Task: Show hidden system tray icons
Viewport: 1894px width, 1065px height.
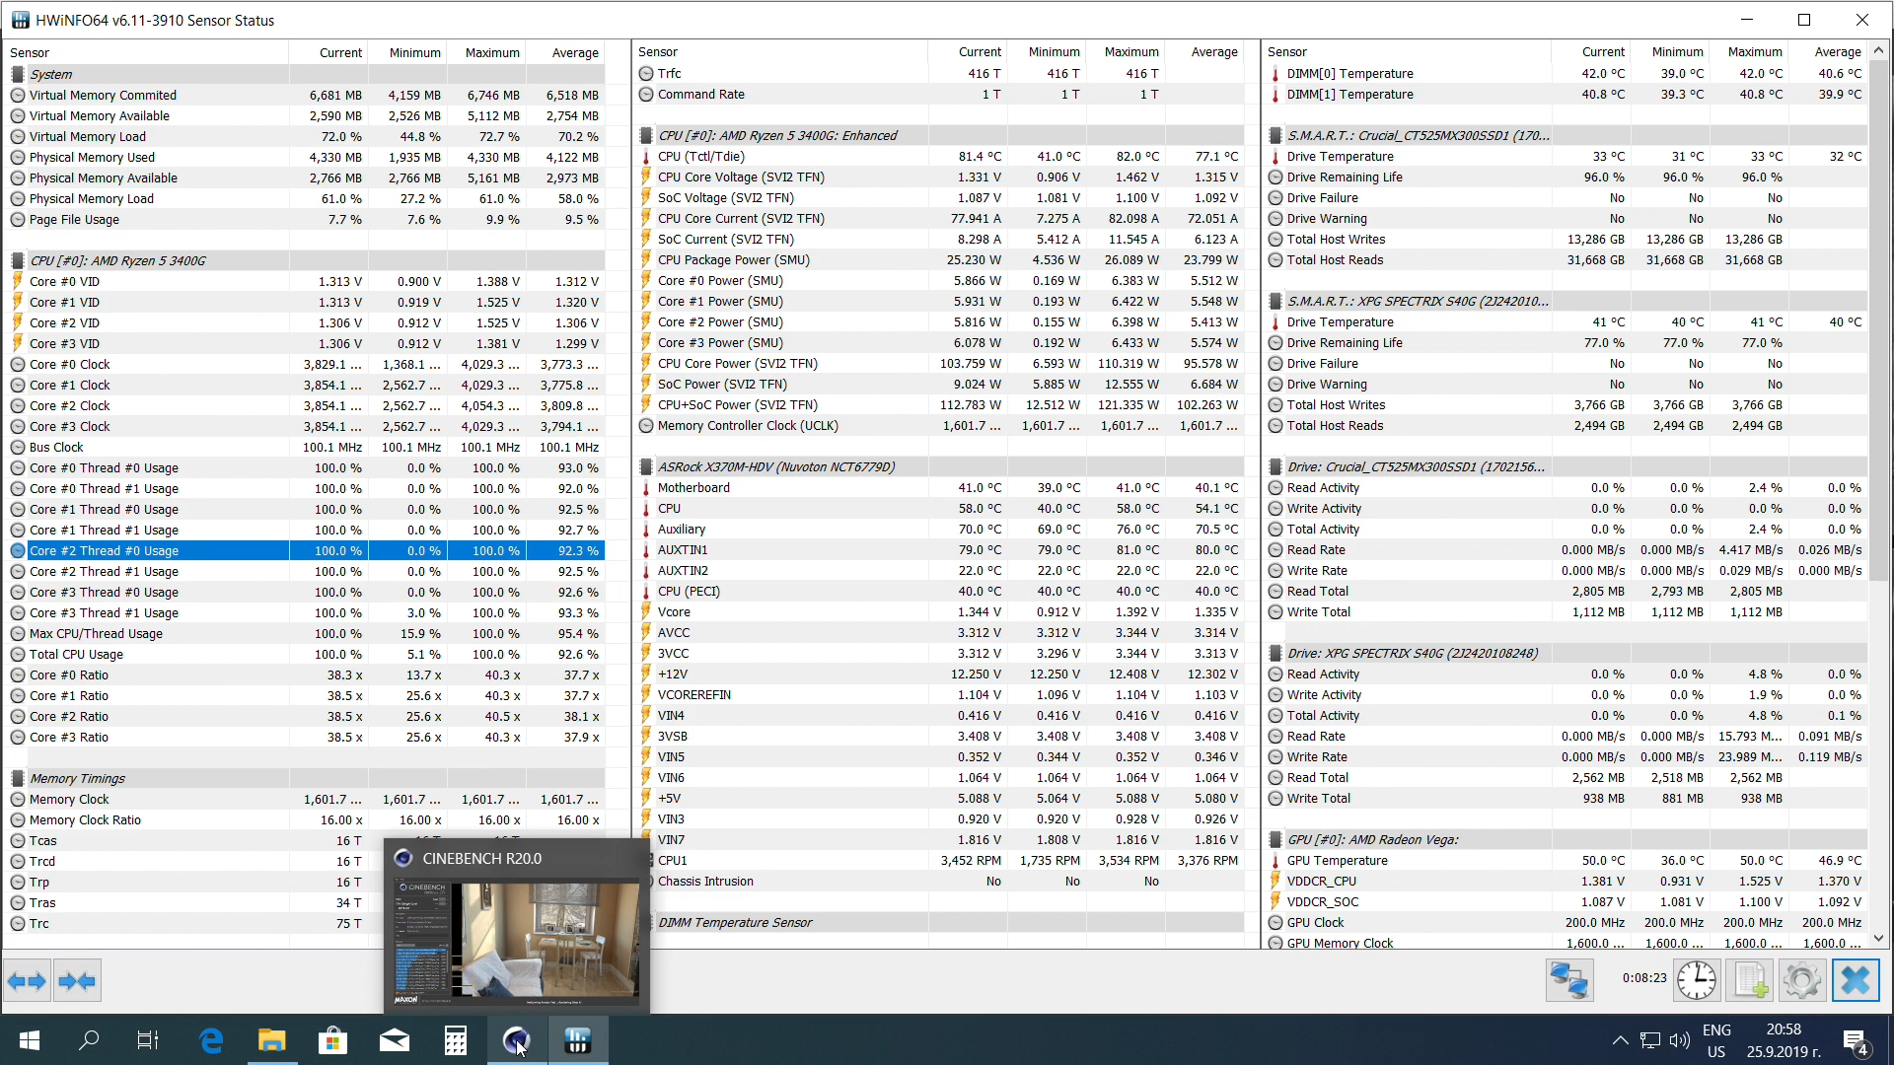Action: coord(1620,1040)
